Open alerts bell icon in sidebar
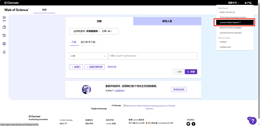 coord(4,52)
